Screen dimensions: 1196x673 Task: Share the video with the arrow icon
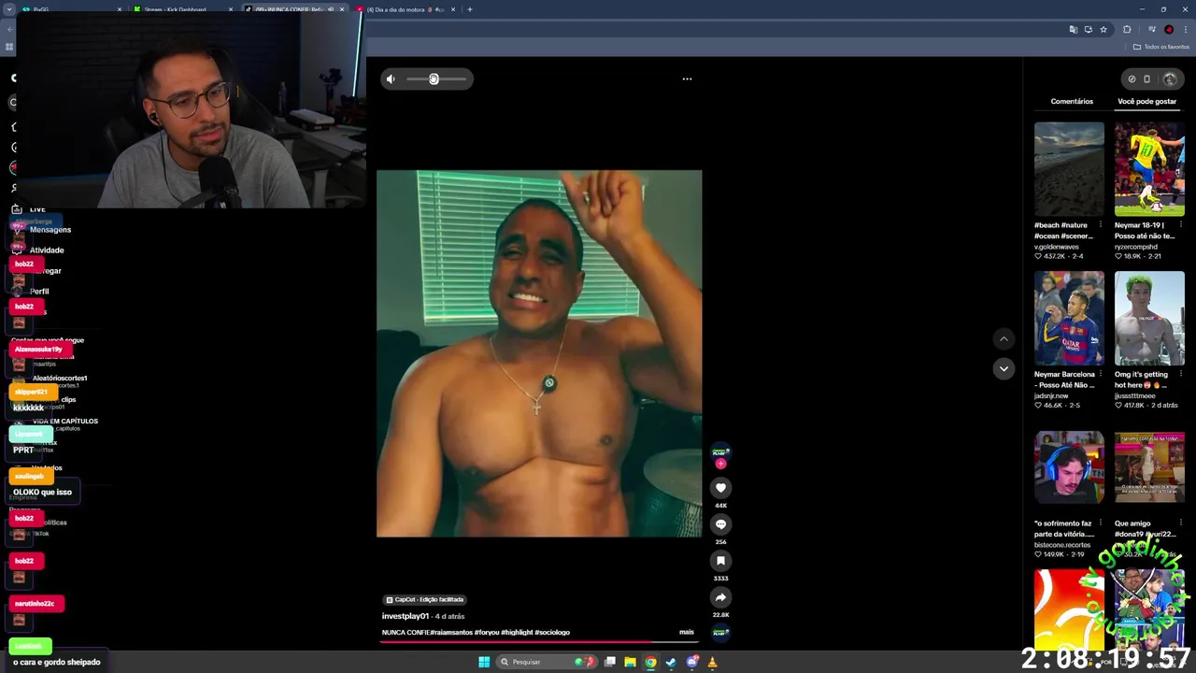(x=720, y=597)
